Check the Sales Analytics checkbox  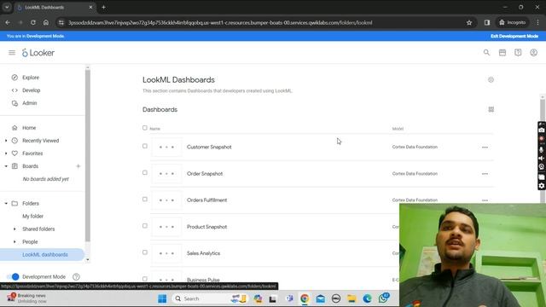point(145,252)
